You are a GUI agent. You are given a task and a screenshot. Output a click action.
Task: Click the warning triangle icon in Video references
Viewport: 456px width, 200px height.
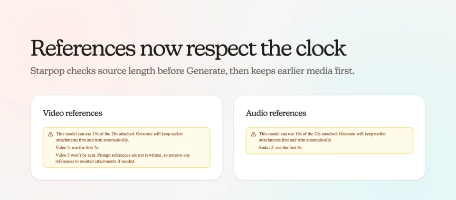(x=50, y=134)
